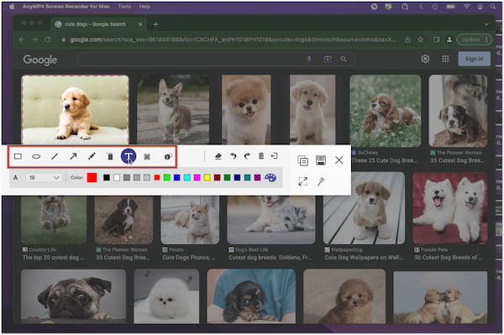
Task: Select the Rectangle drawing tool
Action: click(x=18, y=156)
